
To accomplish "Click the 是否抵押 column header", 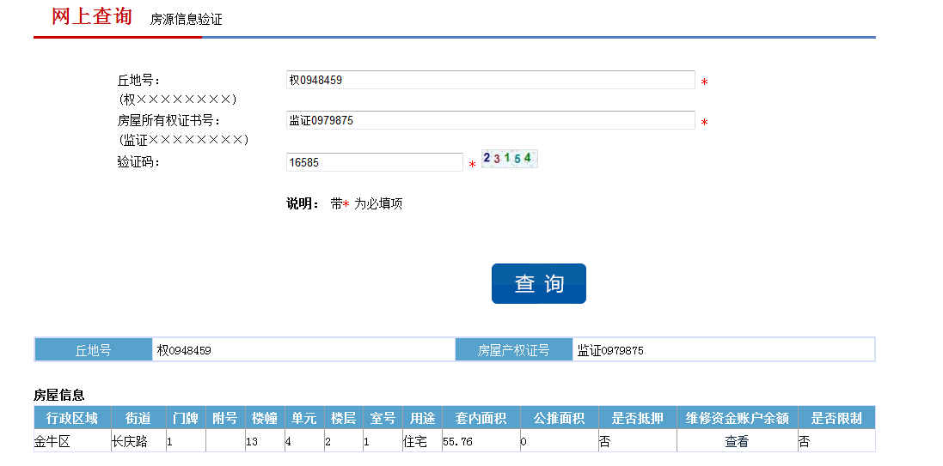I will 637,418.
